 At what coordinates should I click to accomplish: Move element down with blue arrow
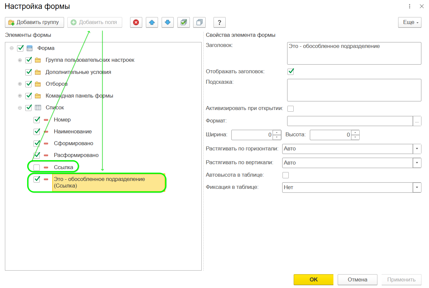(168, 22)
